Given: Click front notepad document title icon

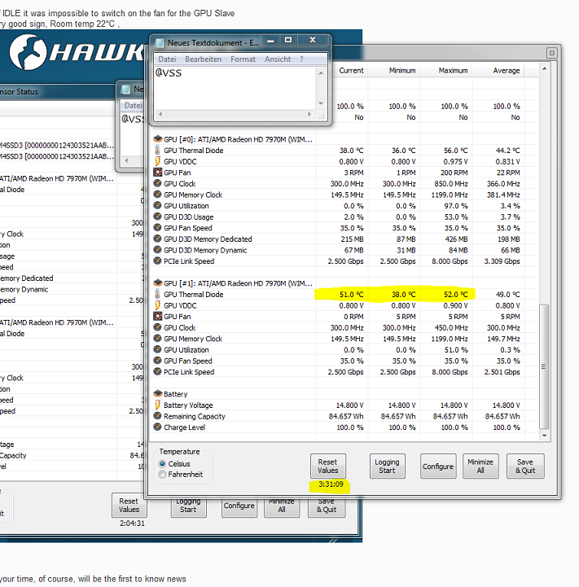Looking at the screenshot, I should (160, 42).
